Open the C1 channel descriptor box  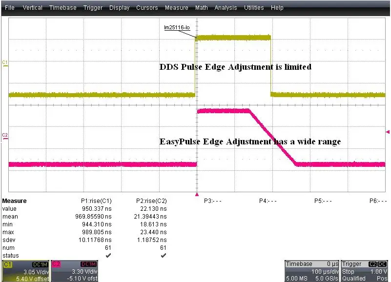pyautogui.click(x=24, y=271)
